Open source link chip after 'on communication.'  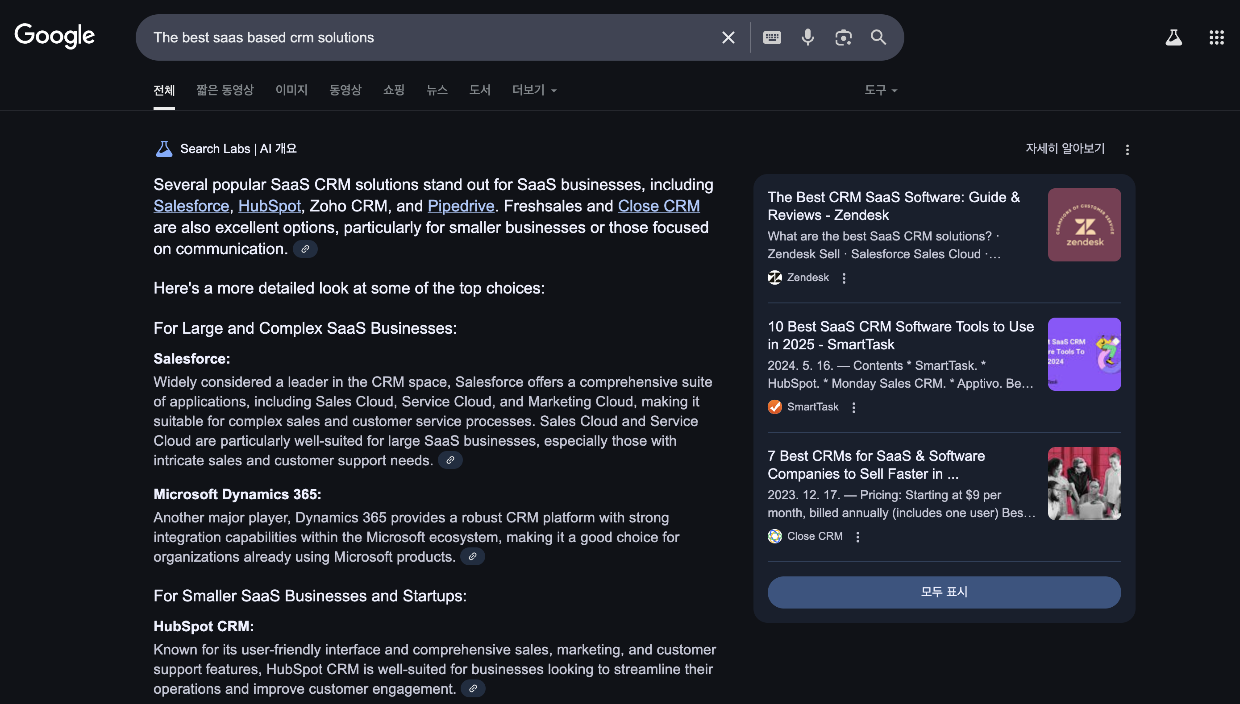pos(305,249)
